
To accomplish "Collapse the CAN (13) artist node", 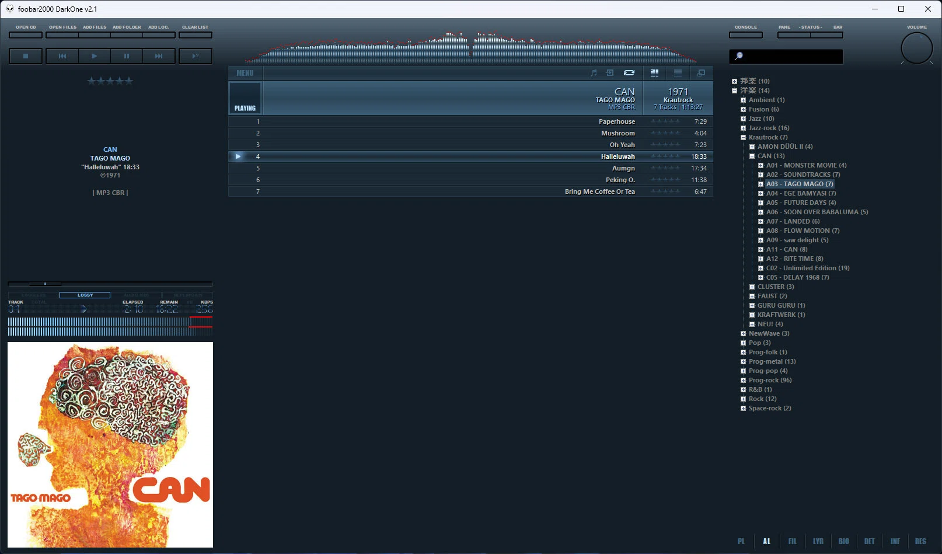I will click(x=752, y=156).
